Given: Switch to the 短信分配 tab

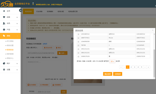Looking at the screenshot, I should tap(61, 11).
